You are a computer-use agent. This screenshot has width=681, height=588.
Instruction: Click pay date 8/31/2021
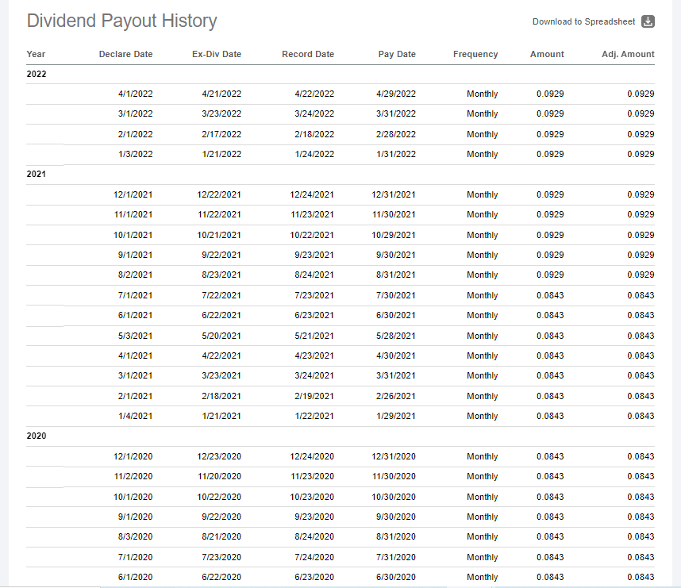pyautogui.click(x=395, y=275)
